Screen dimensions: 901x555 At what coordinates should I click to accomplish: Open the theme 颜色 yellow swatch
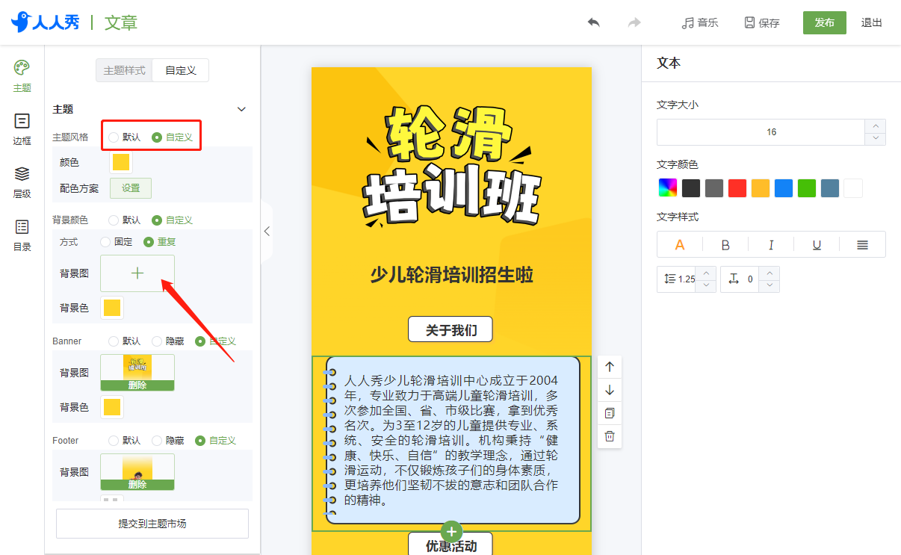(x=121, y=162)
